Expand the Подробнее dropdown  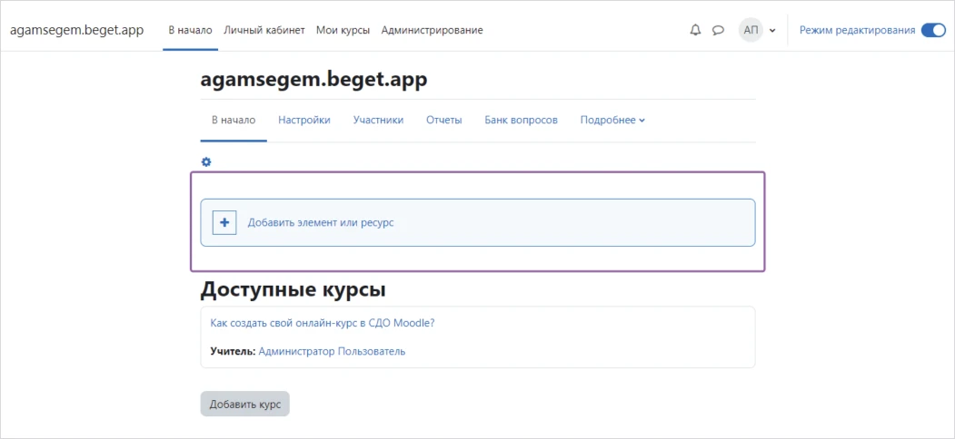tap(612, 121)
